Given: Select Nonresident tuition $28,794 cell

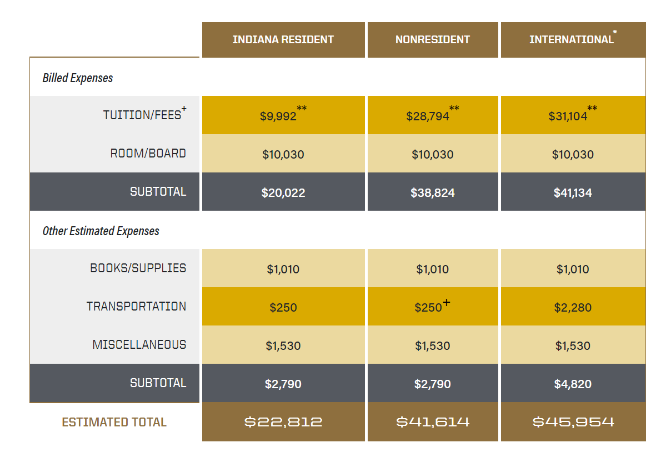Looking at the screenshot, I should [433, 115].
